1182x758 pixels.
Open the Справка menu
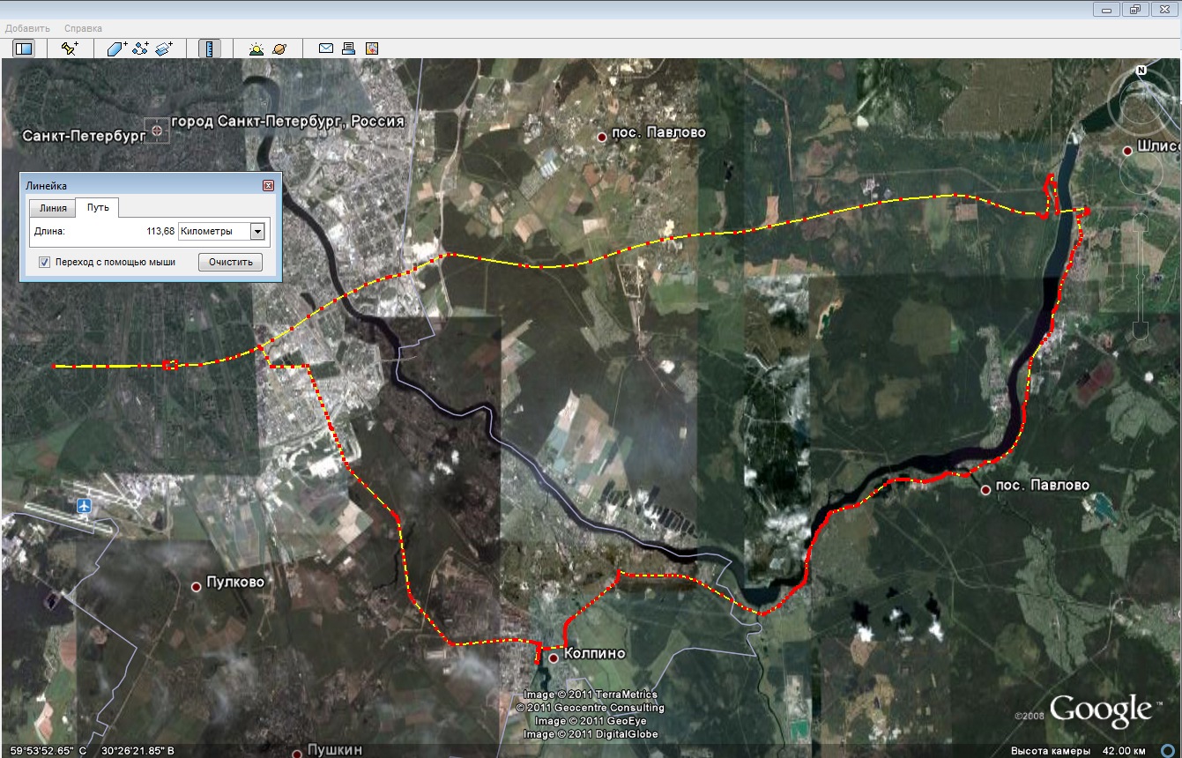pos(83,28)
